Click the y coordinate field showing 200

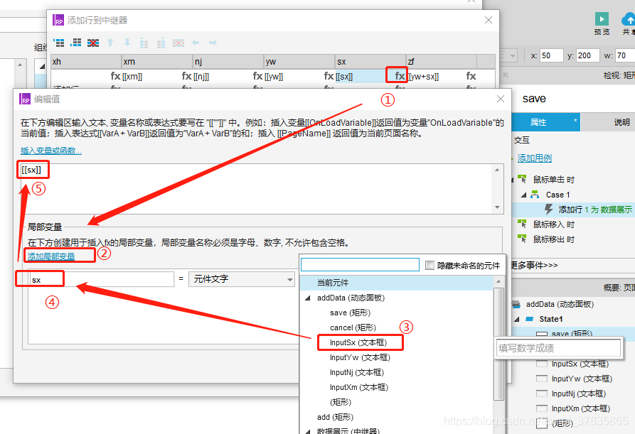pyautogui.click(x=587, y=55)
